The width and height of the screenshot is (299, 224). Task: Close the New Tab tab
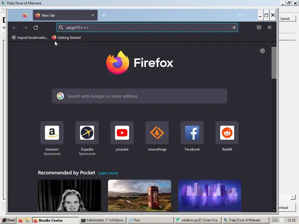93,15
